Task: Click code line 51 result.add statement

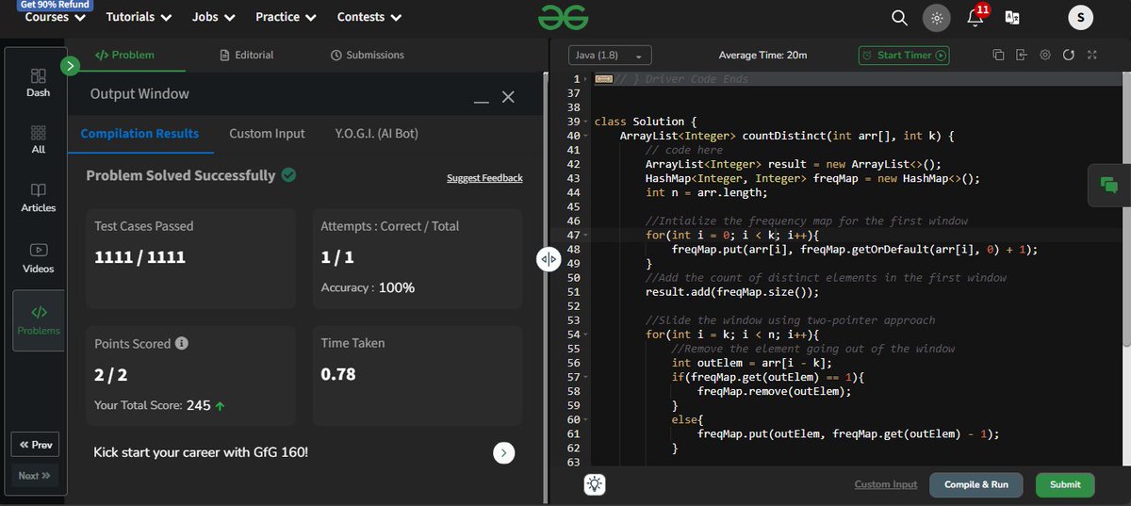Action: (731, 292)
